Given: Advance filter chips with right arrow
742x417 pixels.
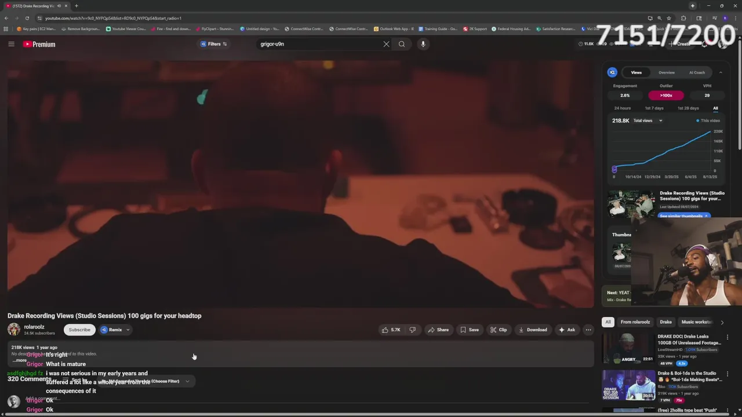Looking at the screenshot, I should pos(722,322).
